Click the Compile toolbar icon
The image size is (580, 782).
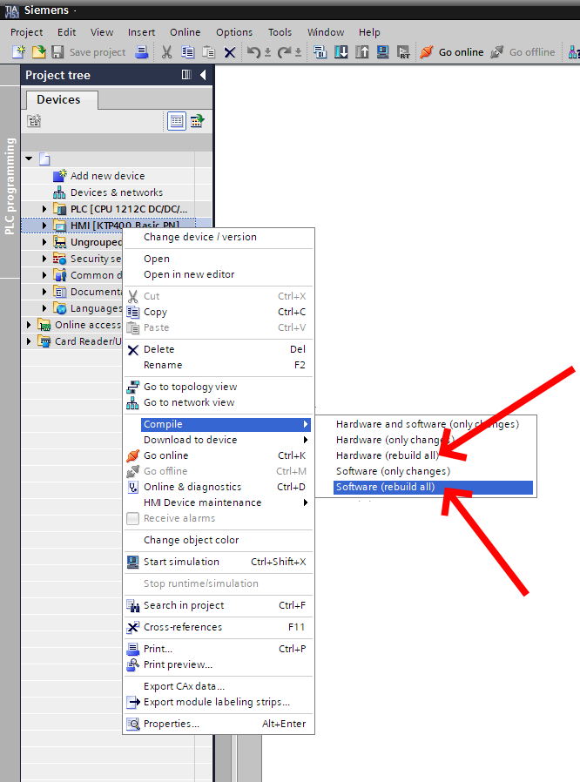click(x=320, y=52)
